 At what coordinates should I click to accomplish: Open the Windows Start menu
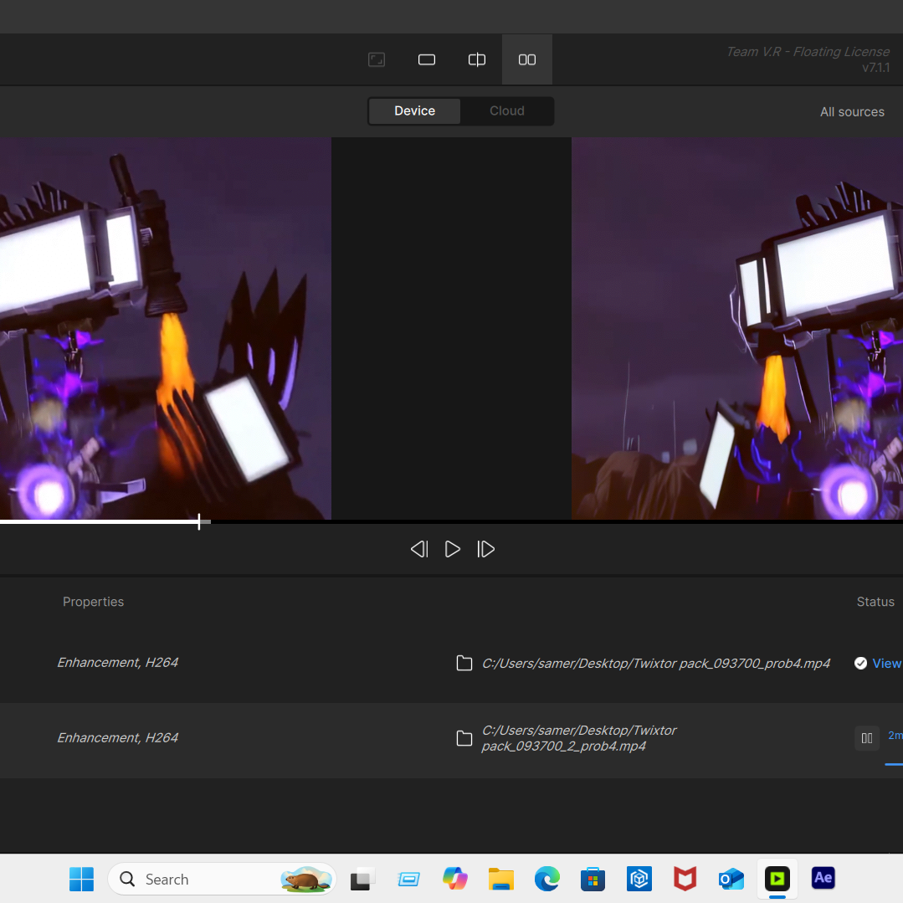click(81, 880)
